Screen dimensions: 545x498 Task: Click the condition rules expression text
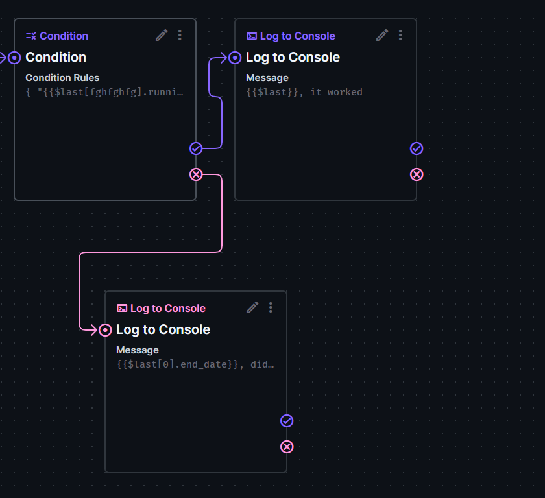point(104,92)
